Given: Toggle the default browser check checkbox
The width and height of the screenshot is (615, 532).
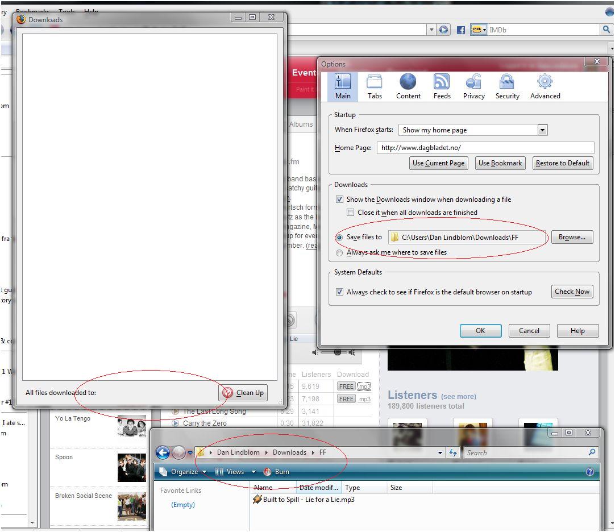Looking at the screenshot, I should click(340, 292).
